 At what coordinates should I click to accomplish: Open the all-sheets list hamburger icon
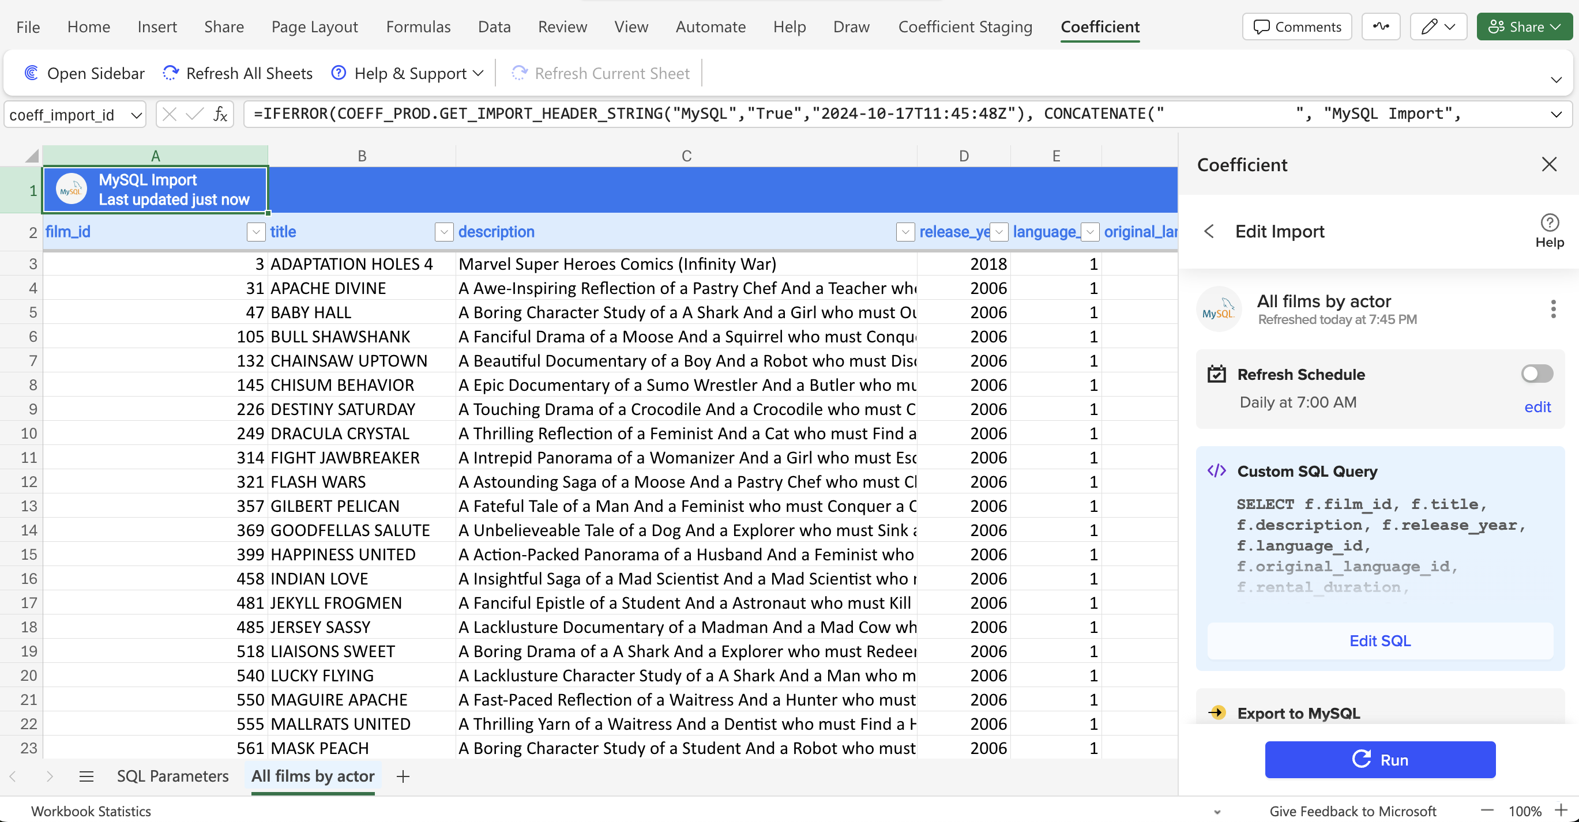click(87, 776)
